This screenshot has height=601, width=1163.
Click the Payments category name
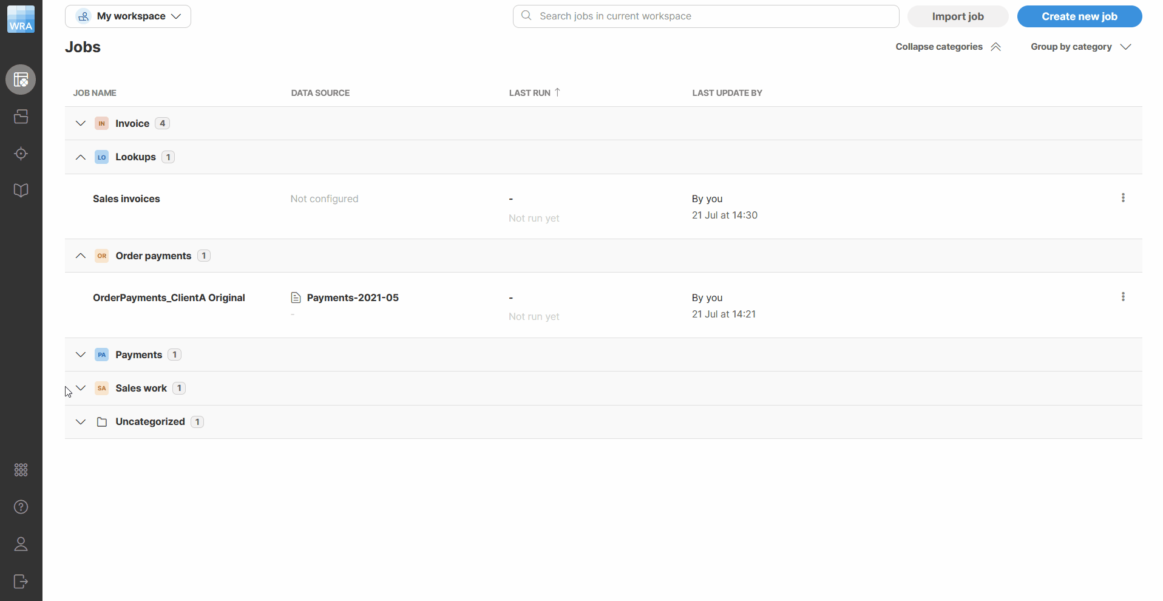[x=138, y=355]
